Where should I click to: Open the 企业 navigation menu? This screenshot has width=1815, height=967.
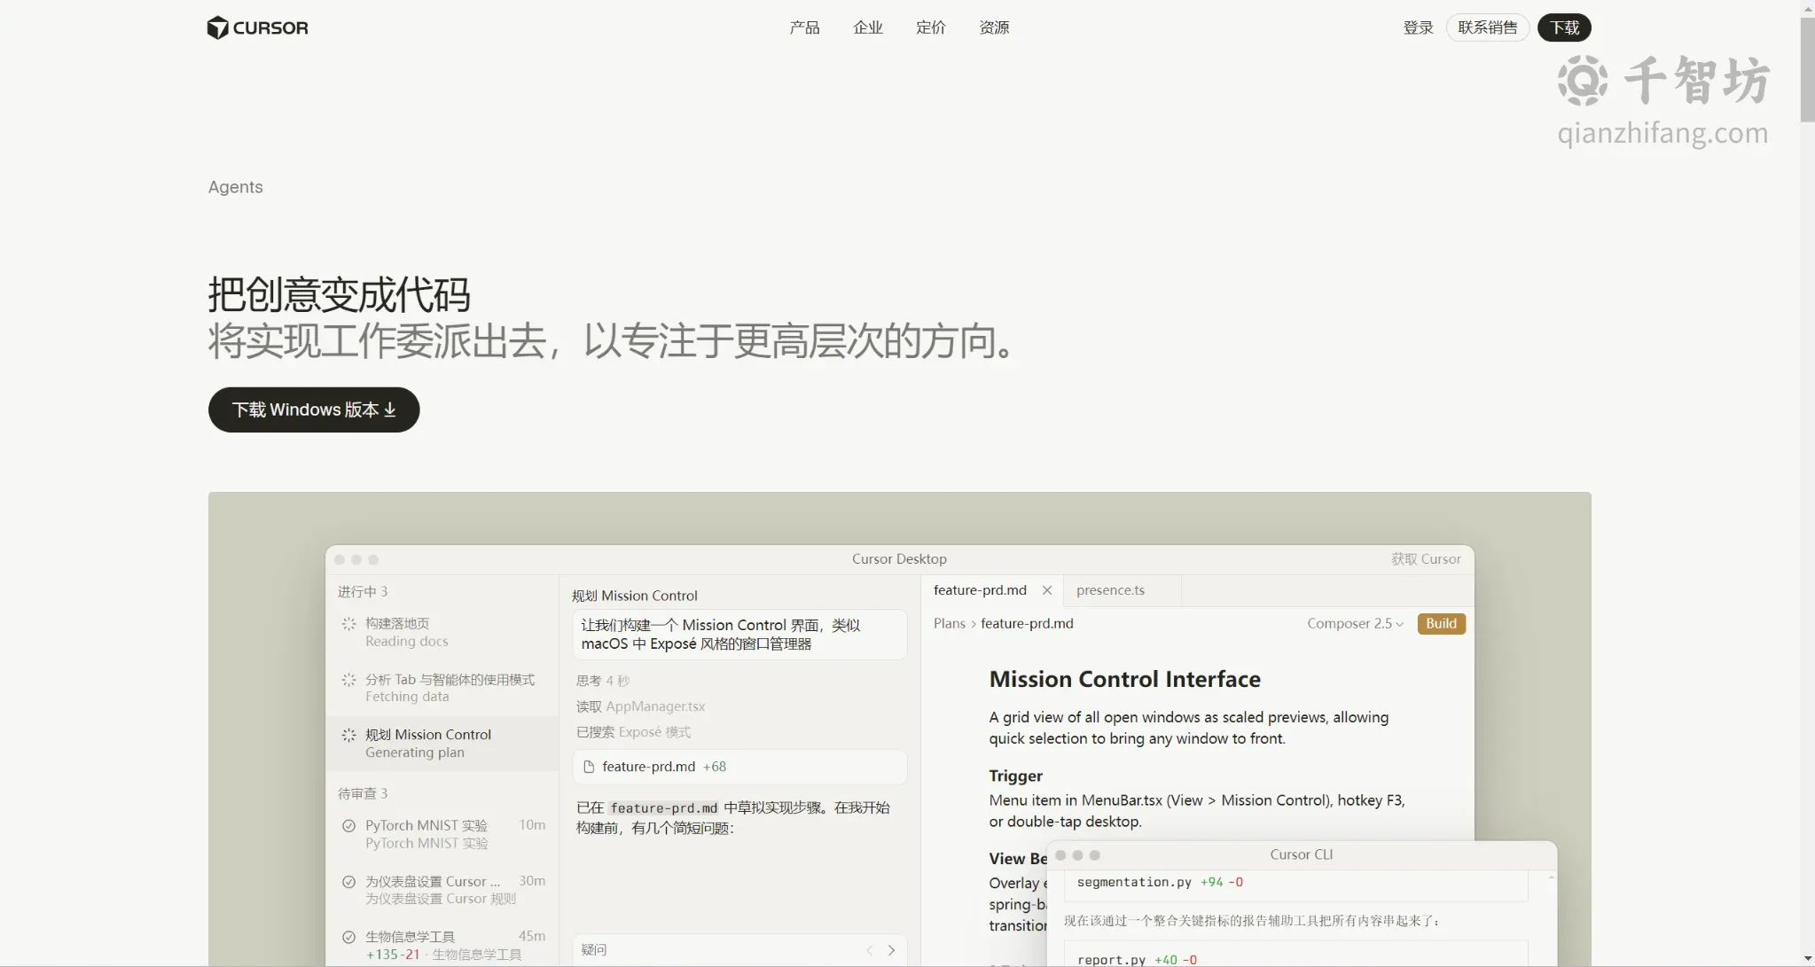pos(867,27)
